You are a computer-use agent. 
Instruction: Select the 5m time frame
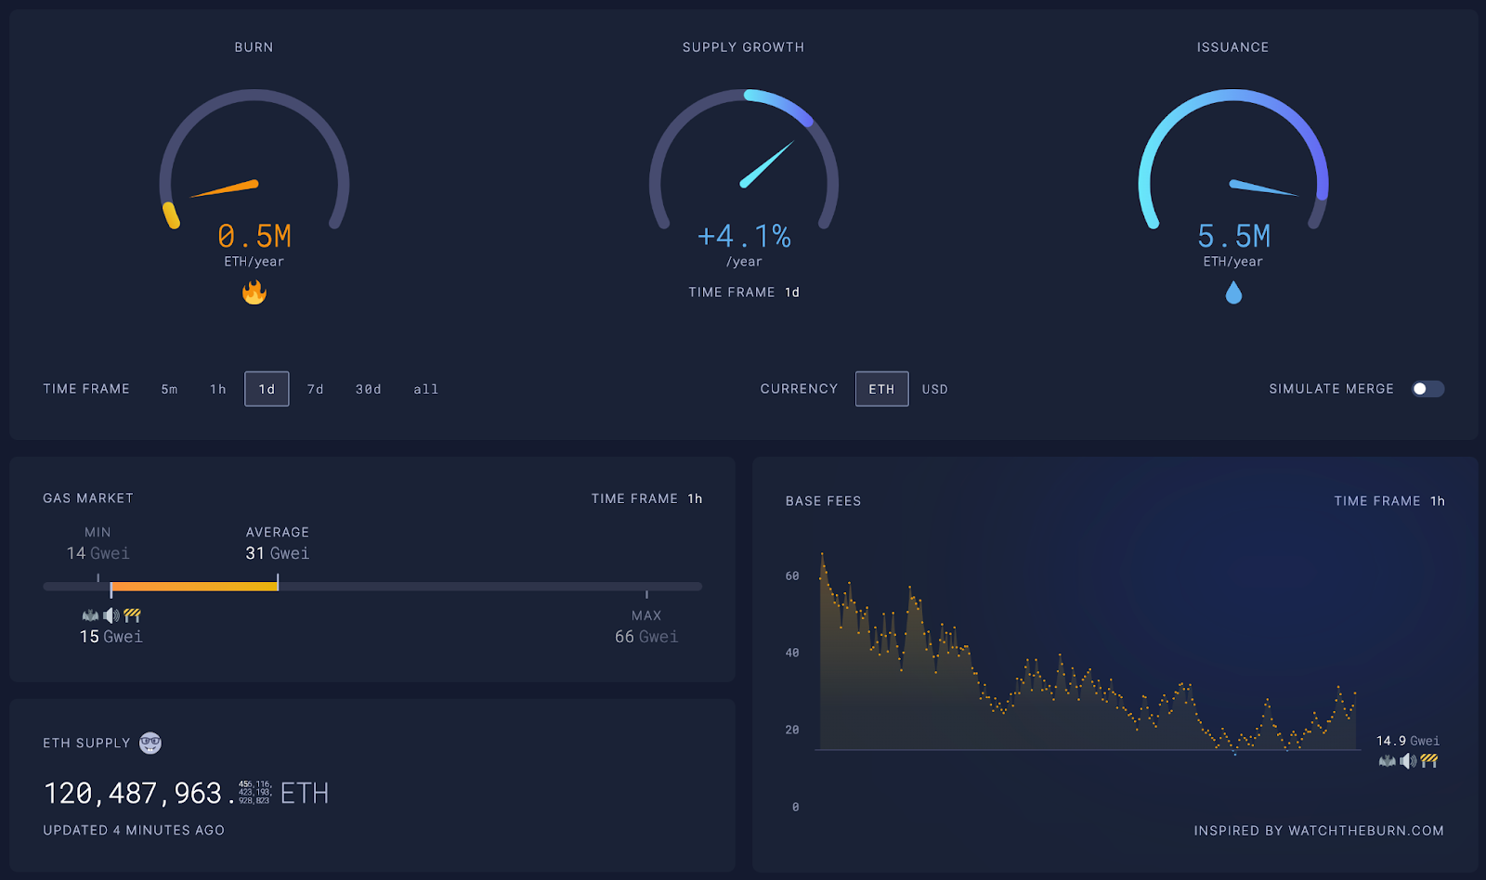169,389
